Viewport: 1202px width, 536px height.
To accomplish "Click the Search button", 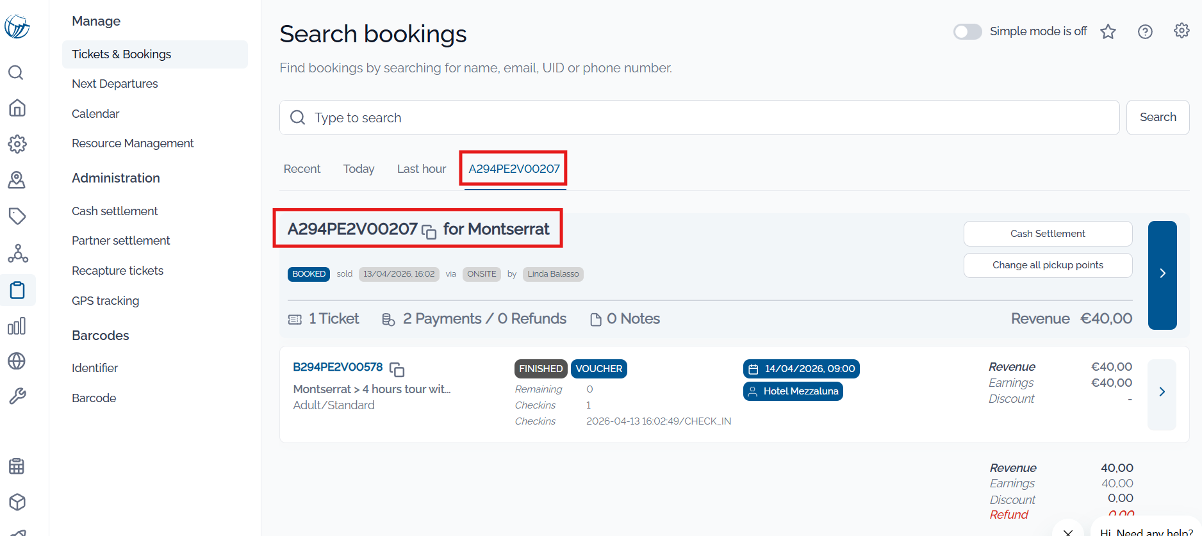I will coord(1158,117).
